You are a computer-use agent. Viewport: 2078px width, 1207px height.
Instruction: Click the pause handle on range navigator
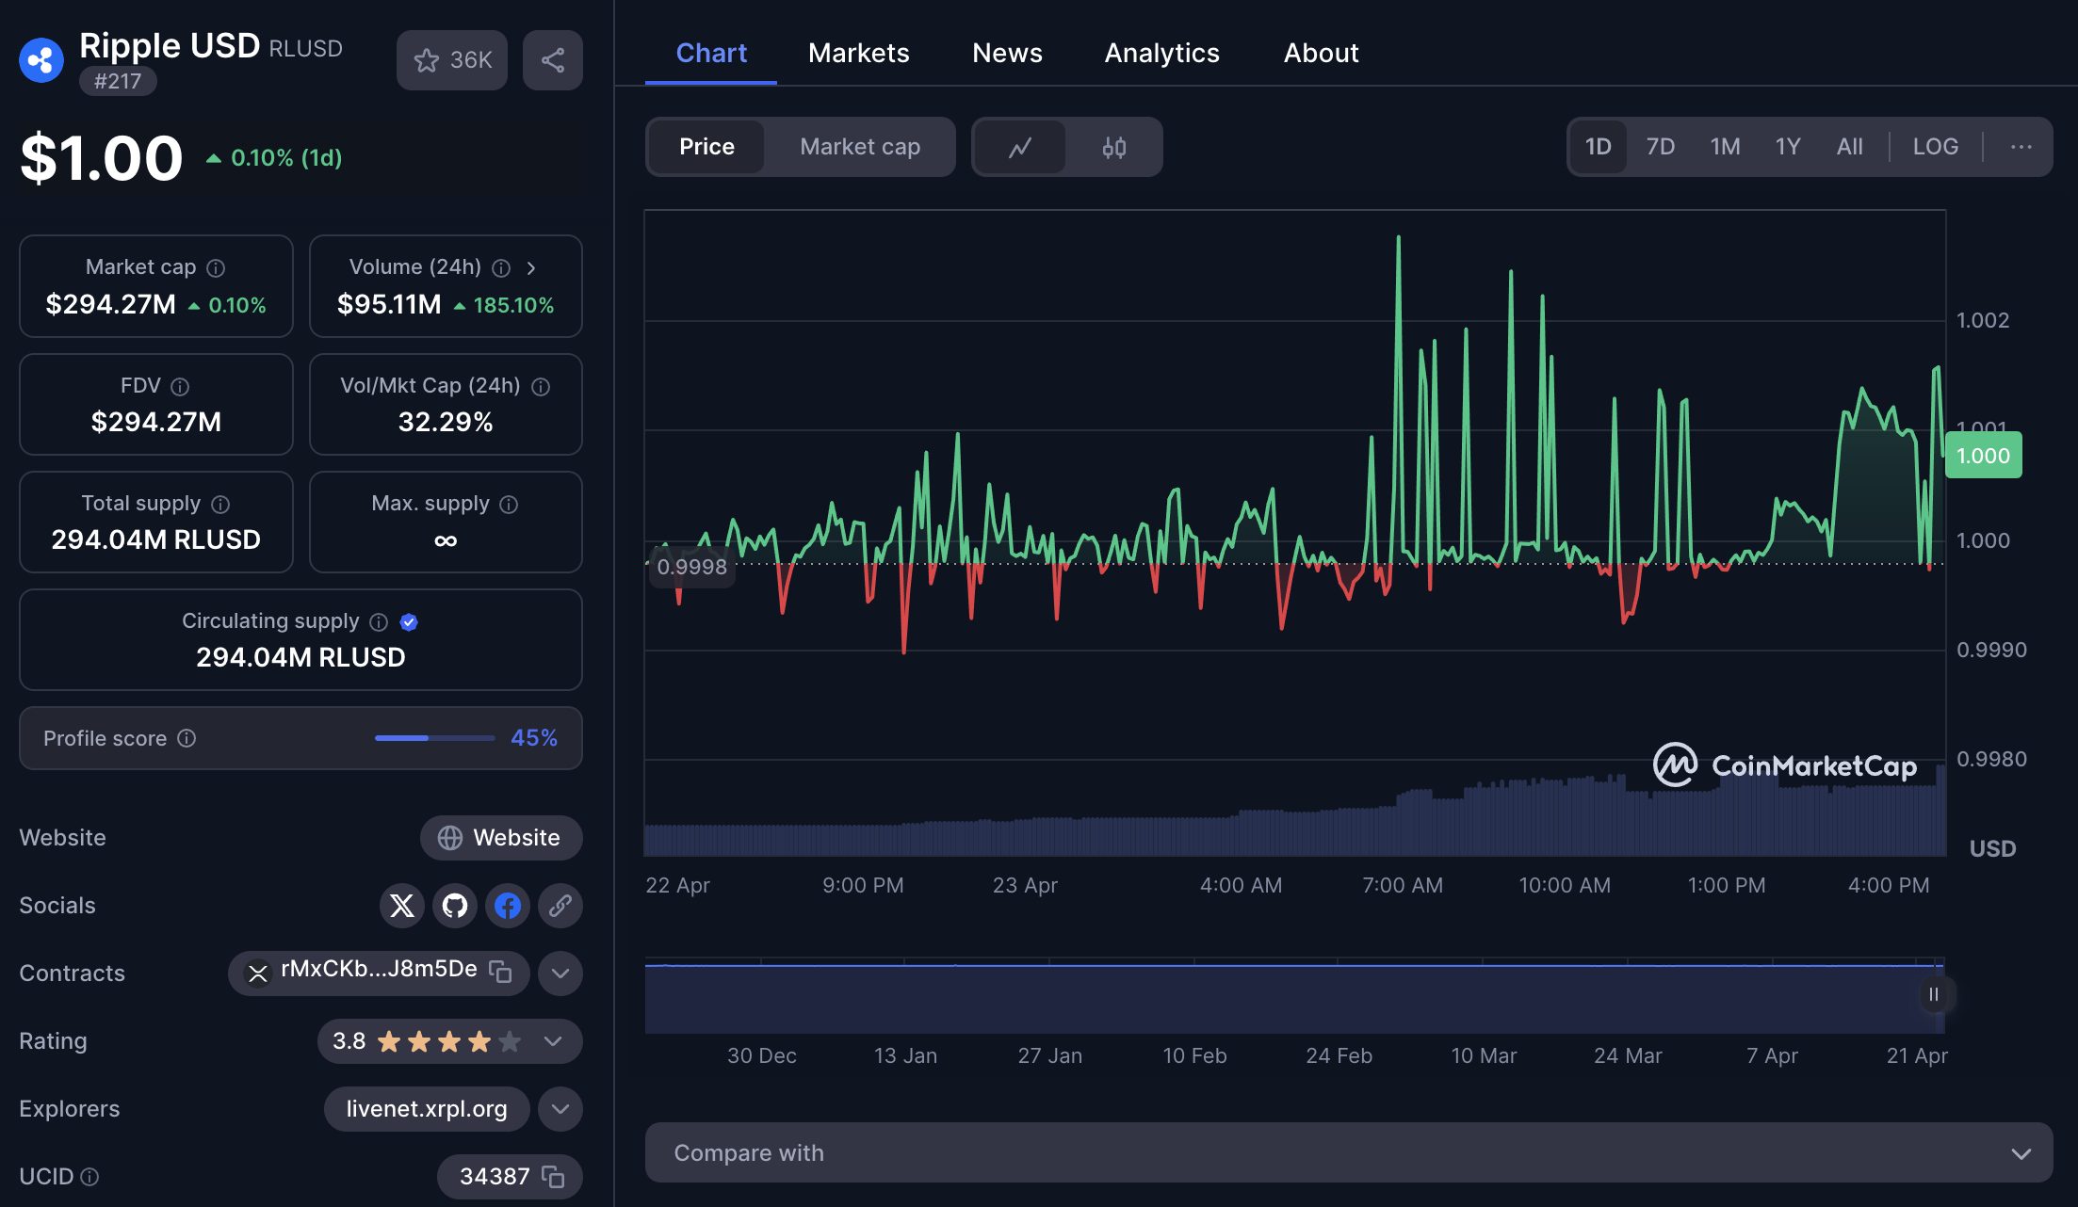[1934, 994]
